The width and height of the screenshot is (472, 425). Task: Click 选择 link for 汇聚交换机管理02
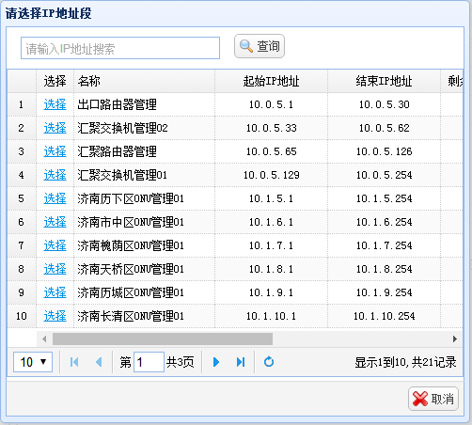click(55, 128)
